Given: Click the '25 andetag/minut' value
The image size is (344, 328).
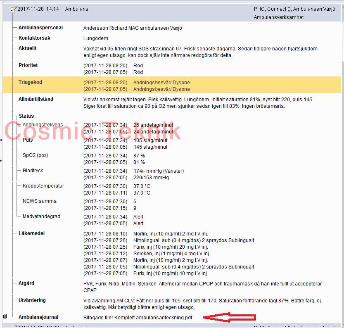Looking at the screenshot, I should pyautogui.click(x=153, y=125).
